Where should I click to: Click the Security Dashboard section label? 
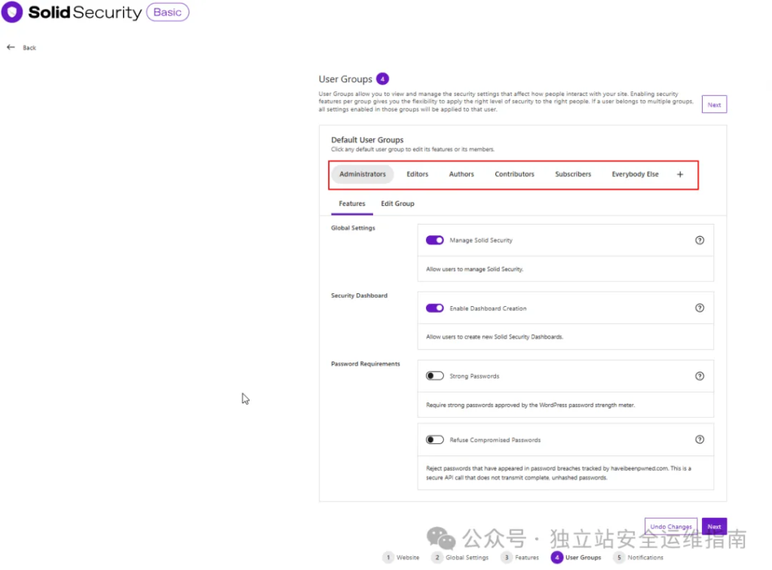[359, 296]
